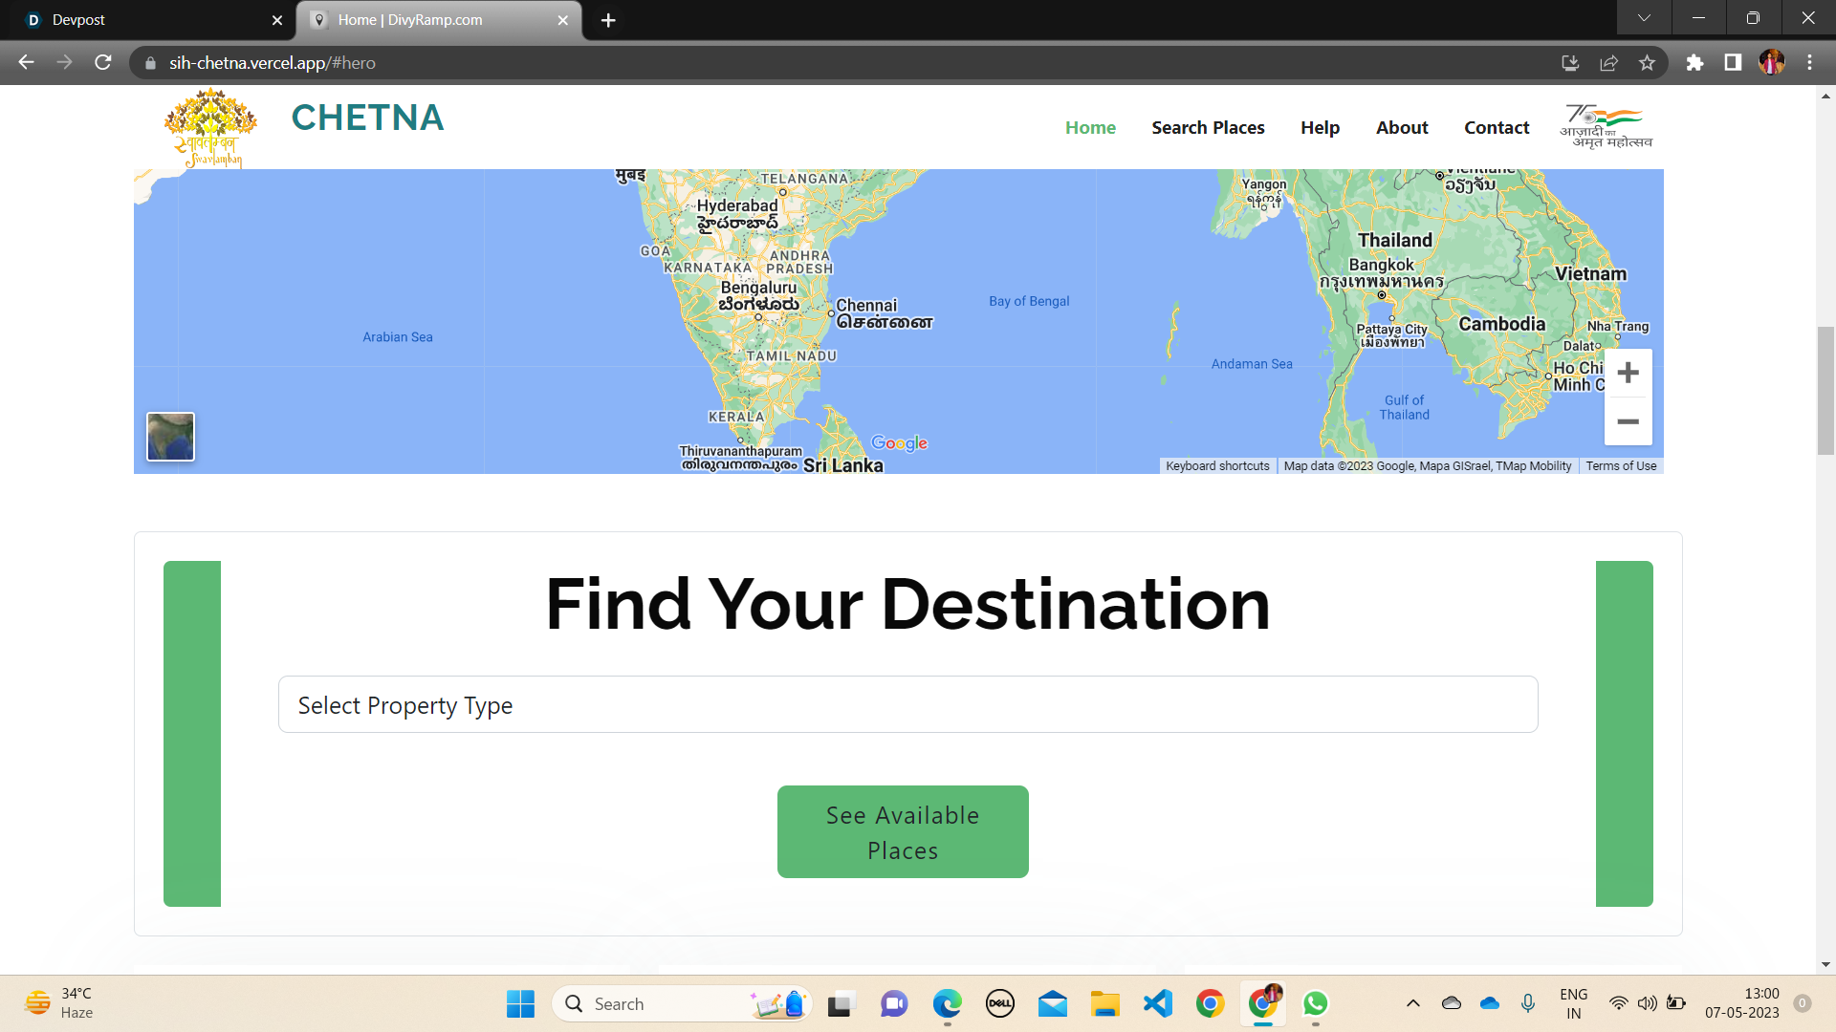Open WhatsApp from the taskbar
The image size is (1836, 1032).
coord(1315,1003)
